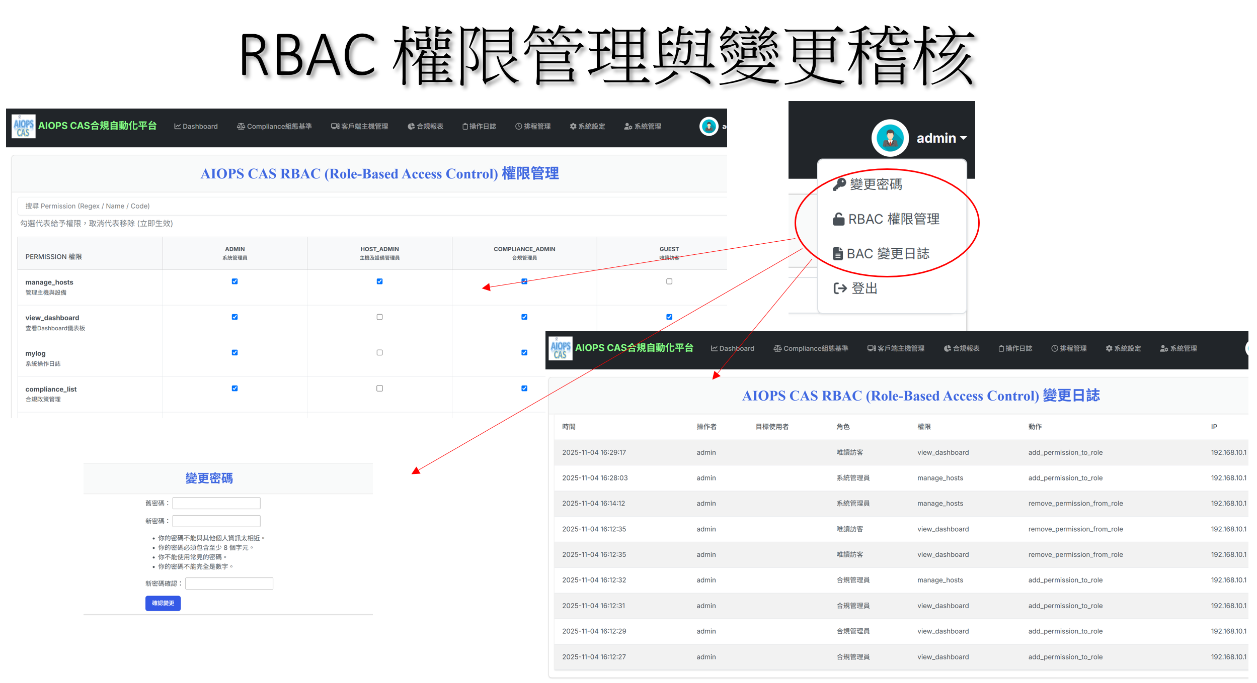Click the AIOPS CAS logo in top navbar
This screenshot has height=683, width=1257.
[23, 127]
